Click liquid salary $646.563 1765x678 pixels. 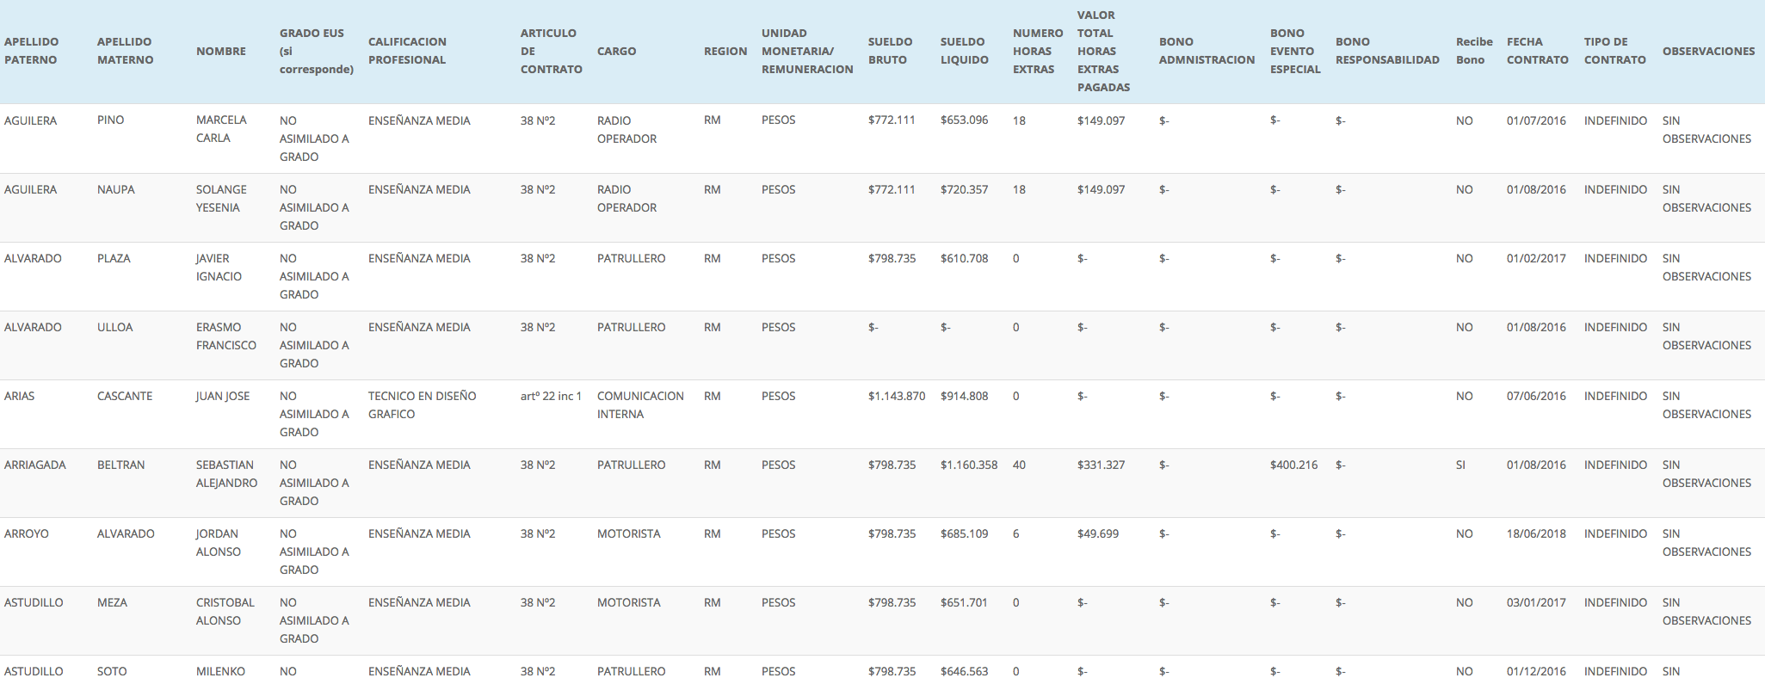coord(965,670)
